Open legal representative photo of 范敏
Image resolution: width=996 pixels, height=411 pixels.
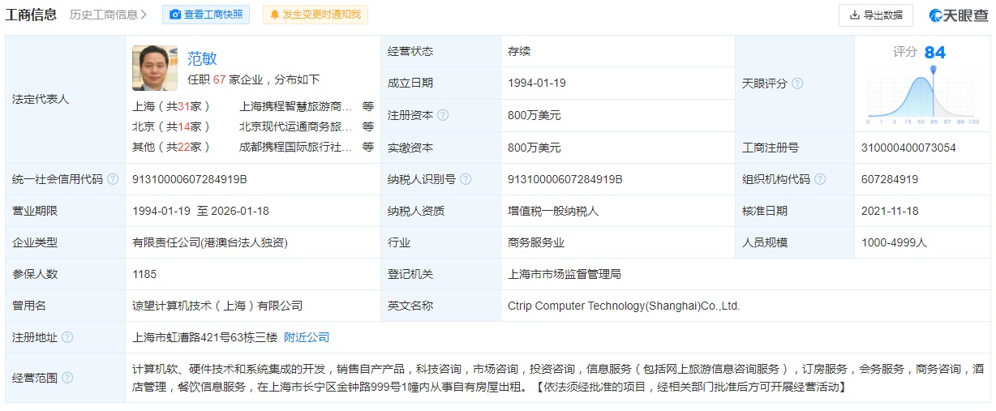coord(155,68)
